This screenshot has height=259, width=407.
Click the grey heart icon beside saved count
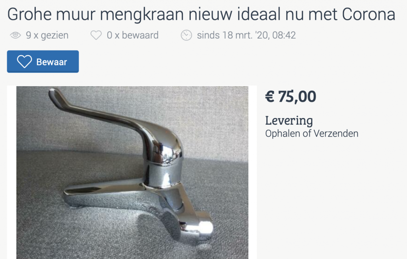click(96, 35)
